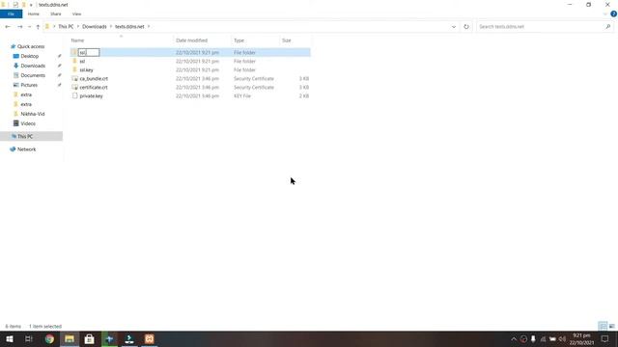Open Documents in the navigation pane

coord(33,75)
